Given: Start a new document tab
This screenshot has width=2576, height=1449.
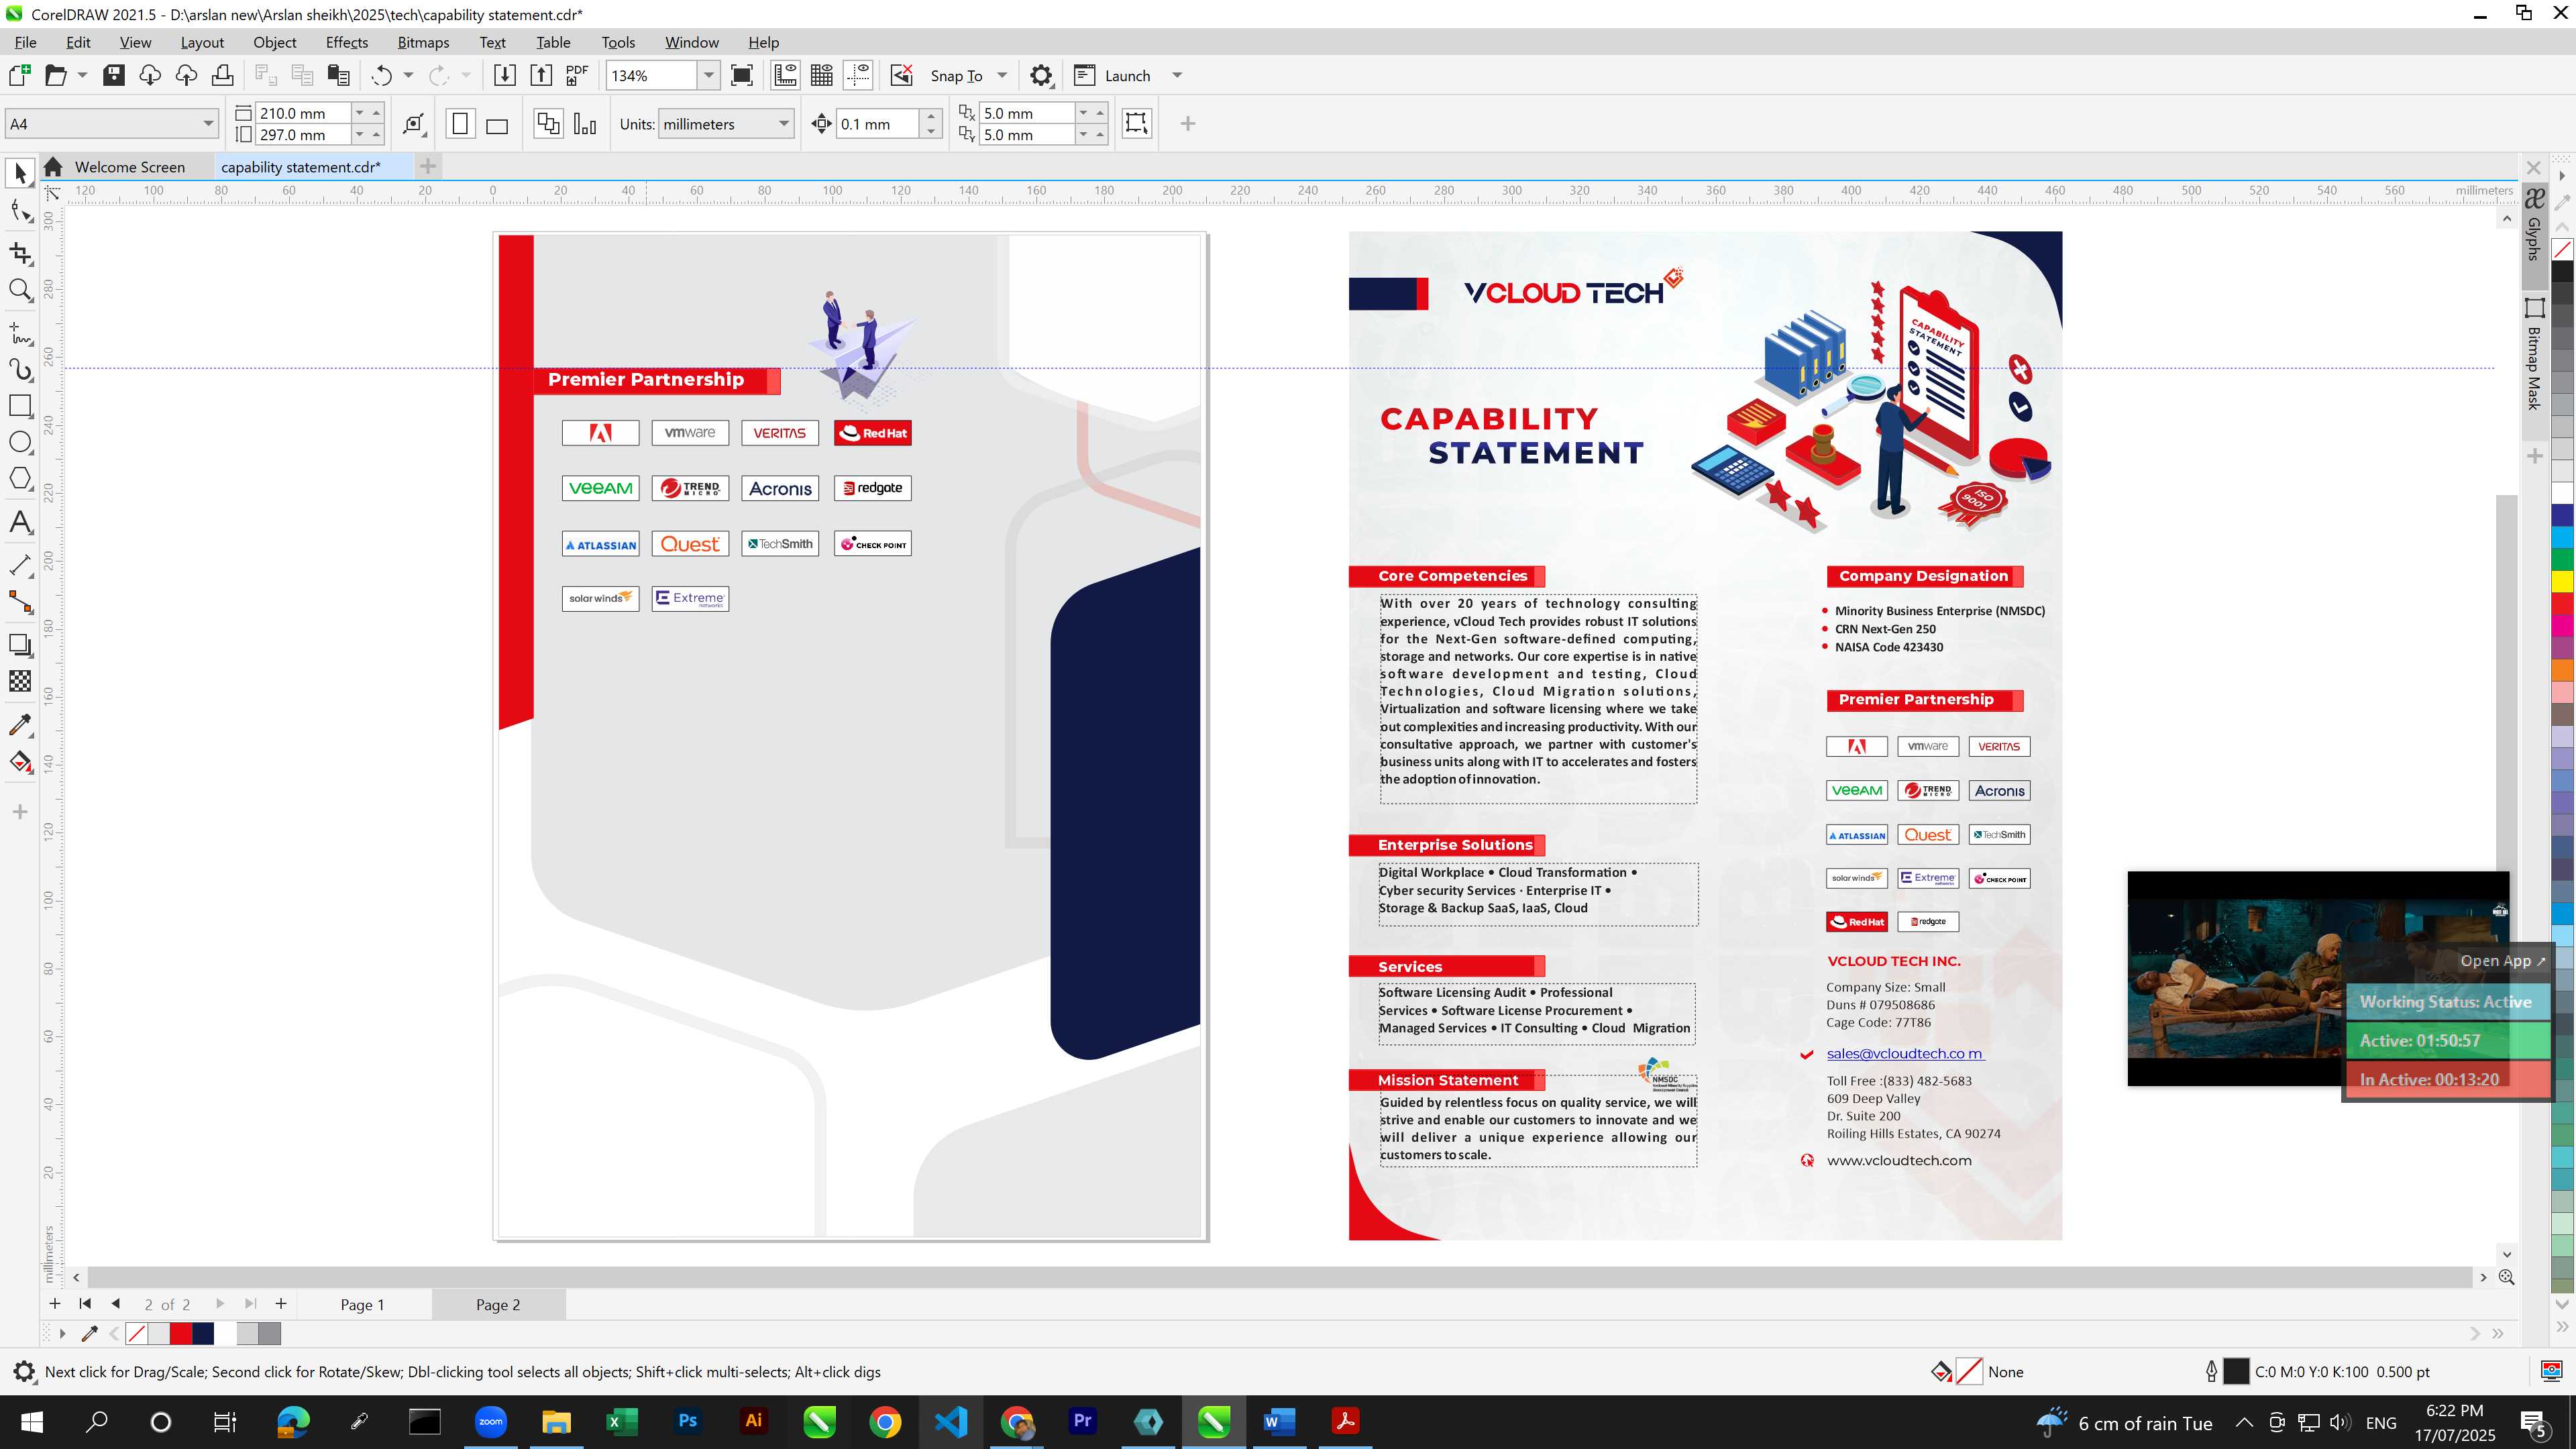Looking at the screenshot, I should point(428,166).
